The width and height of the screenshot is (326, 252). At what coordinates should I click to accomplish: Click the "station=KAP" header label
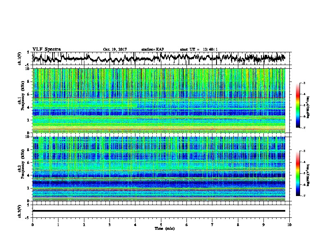(x=153, y=49)
